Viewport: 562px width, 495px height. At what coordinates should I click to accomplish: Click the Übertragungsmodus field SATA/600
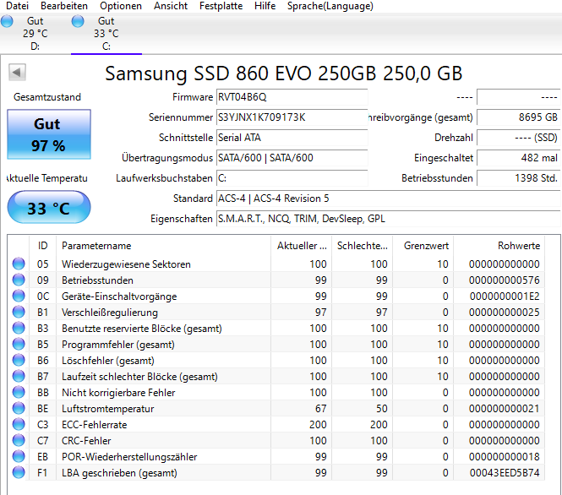click(292, 158)
